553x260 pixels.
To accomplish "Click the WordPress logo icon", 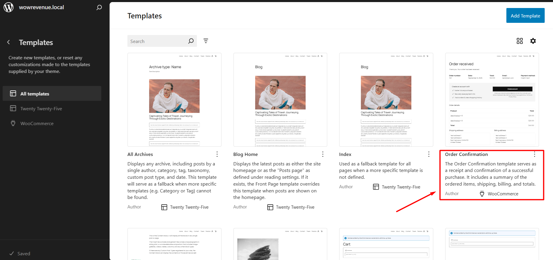I will (x=9, y=7).
